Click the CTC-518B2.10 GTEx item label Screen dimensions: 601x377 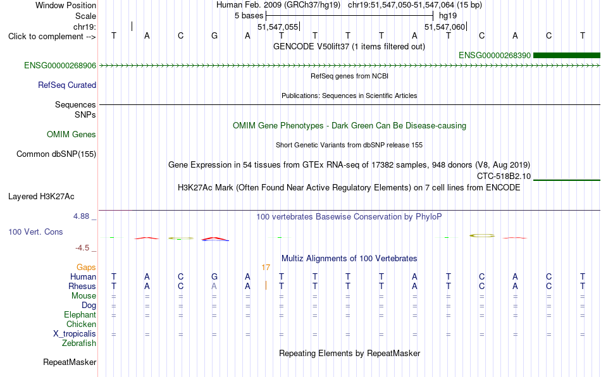(x=504, y=176)
